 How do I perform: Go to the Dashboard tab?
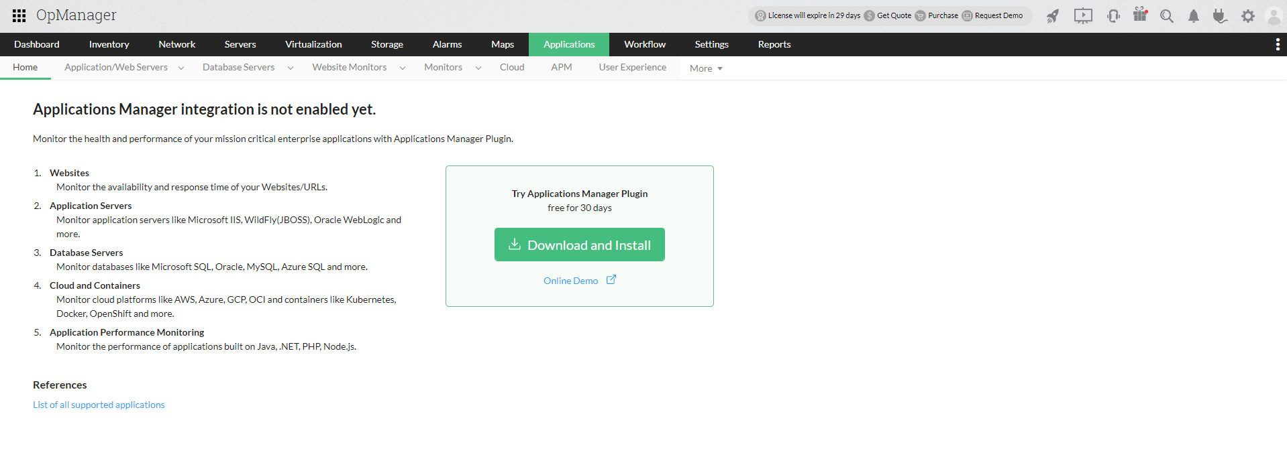(37, 44)
